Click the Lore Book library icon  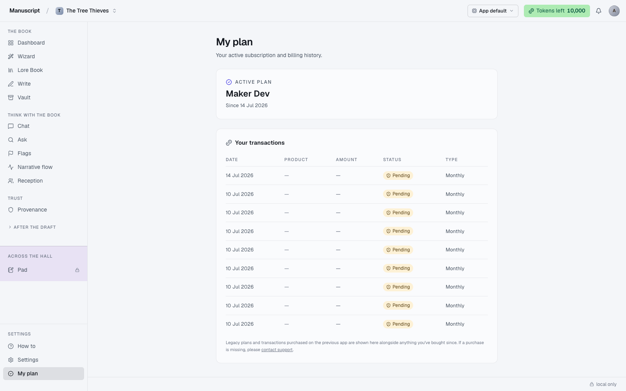point(11,70)
